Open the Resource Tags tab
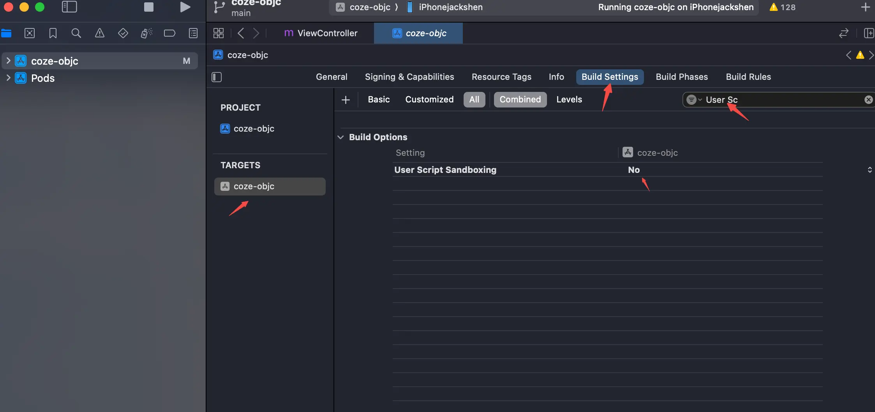The width and height of the screenshot is (875, 412). (x=501, y=77)
